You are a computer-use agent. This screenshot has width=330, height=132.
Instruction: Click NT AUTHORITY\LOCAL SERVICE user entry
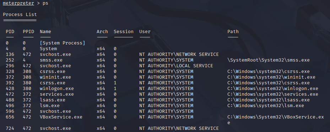[176, 66]
